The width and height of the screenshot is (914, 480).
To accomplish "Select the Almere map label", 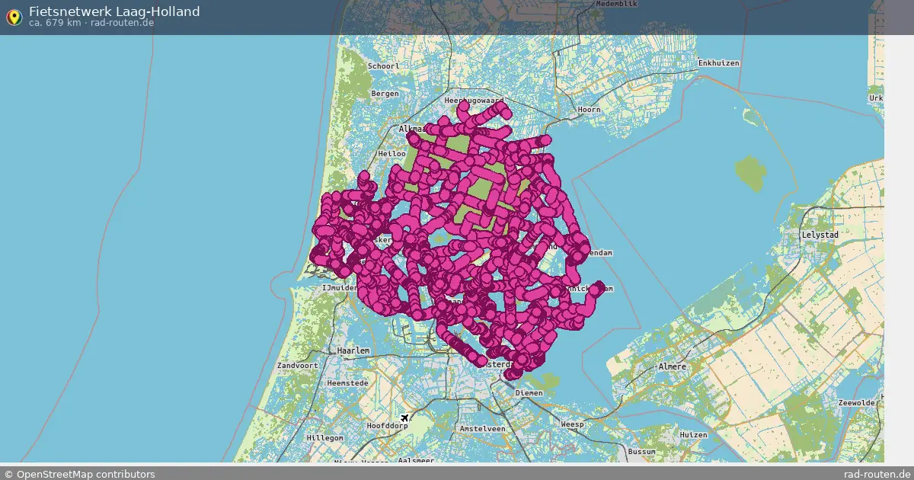I will [x=672, y=366].
